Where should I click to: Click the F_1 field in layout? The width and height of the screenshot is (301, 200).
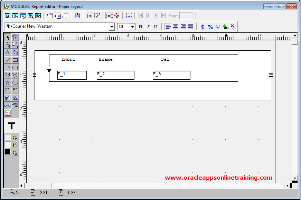72,75
